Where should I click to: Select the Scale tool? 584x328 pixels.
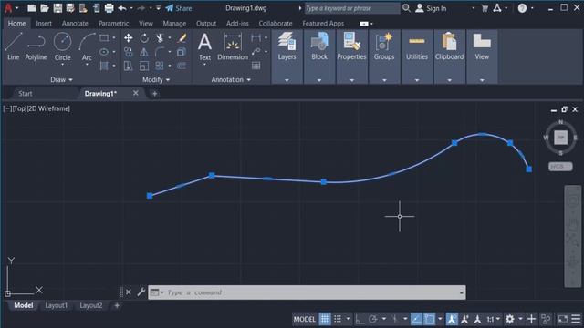point(144,67)
